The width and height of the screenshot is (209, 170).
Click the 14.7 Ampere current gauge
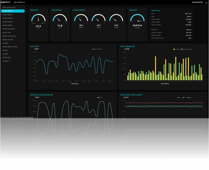pos(99,19)
